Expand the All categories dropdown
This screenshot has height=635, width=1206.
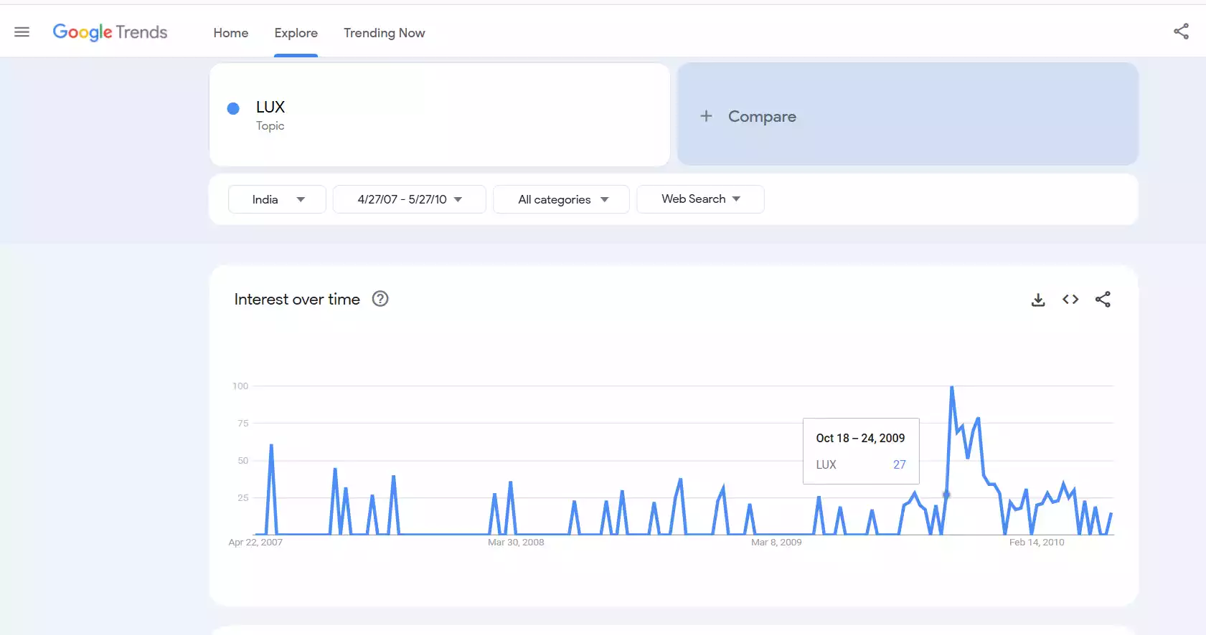pos(561,199)
